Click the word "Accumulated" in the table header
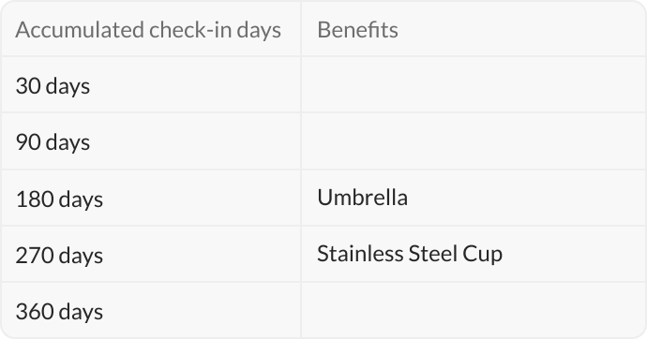The height and width of the screenshot is (339, 647). 80,30
